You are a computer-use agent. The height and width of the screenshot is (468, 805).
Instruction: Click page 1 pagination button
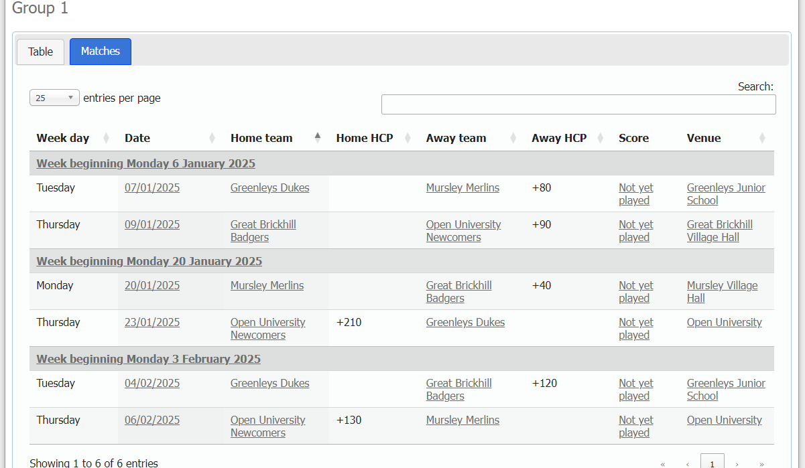(x=712, y=463)
